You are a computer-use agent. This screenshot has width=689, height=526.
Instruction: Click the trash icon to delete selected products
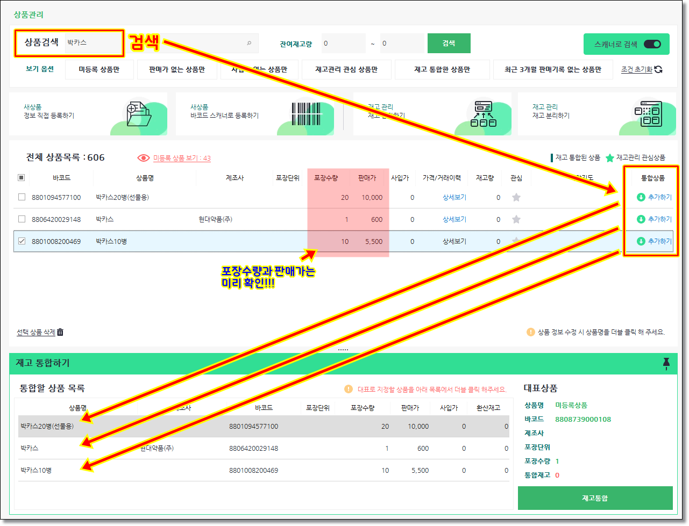point(60,332)
